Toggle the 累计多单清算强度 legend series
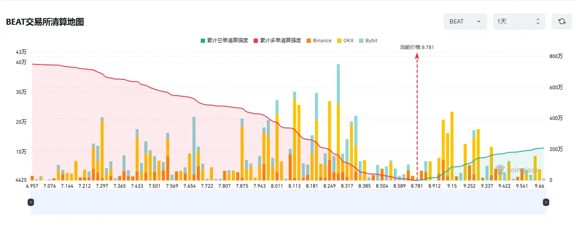Screen dimensions: 576x232 coord(277,41)
